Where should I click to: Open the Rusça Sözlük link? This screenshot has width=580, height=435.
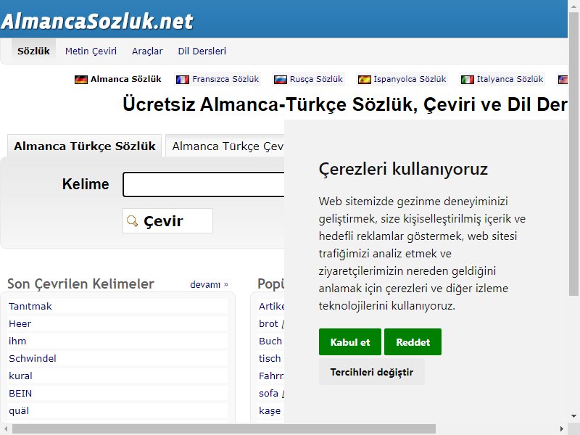(x=316, y=79)
